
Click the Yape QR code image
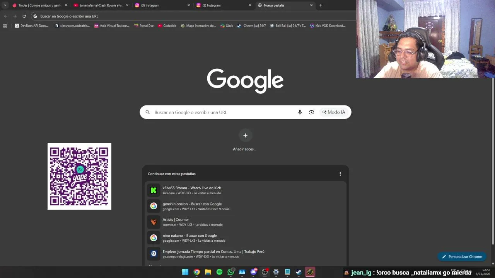pos(79,176)
